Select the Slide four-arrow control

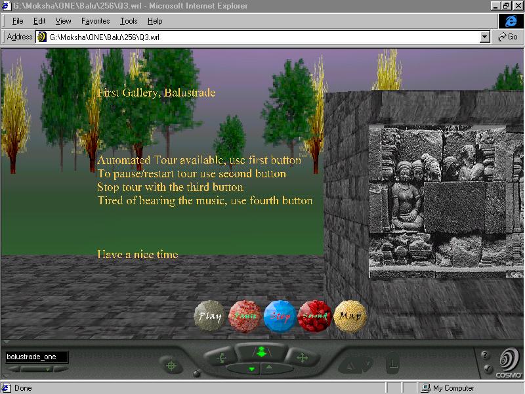[302, 358]
